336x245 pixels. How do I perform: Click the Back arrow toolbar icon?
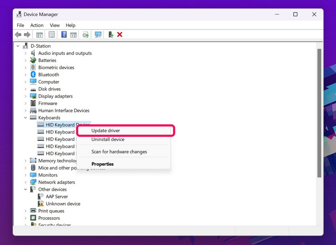(x=18, y=35)
